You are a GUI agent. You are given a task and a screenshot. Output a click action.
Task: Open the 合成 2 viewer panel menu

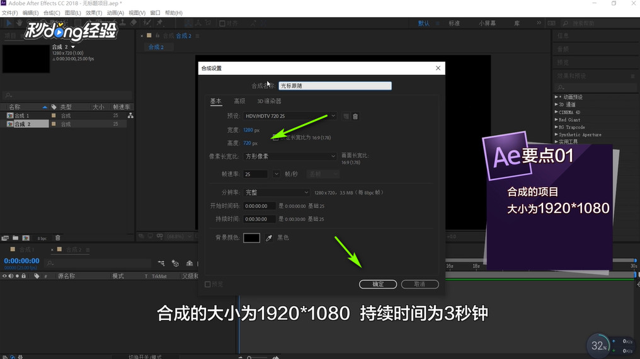tap(198, 36)
